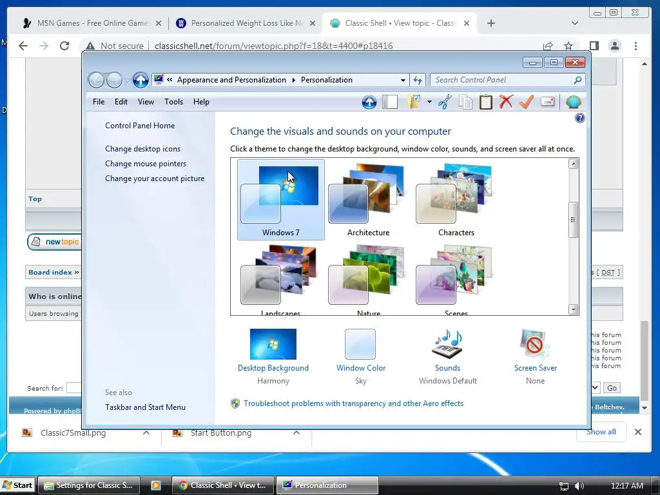Click the Cut scissors toolbar icon
Image resolution: width=660 pixels, height=495 pixels.
(445, 102)
